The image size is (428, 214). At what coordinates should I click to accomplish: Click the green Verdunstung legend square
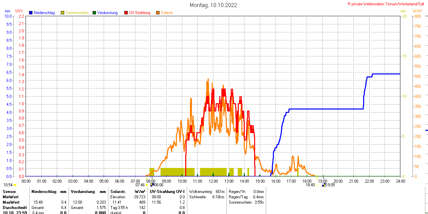click(x=94, y=13)
